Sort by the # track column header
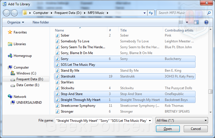The width and height of the screenshot is (215, 138). point(110,30)
